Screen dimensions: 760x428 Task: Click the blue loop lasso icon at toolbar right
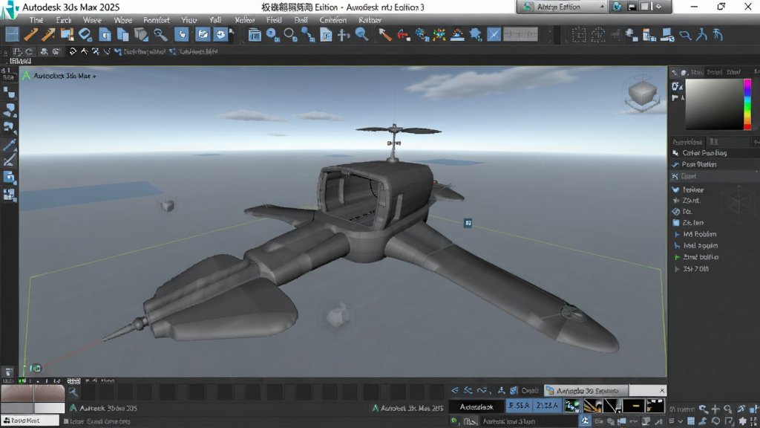685,35
